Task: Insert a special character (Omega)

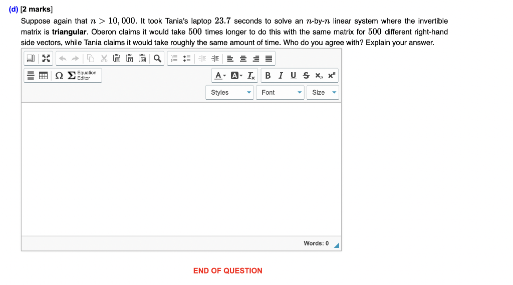Action: click(x=59, y=76)
